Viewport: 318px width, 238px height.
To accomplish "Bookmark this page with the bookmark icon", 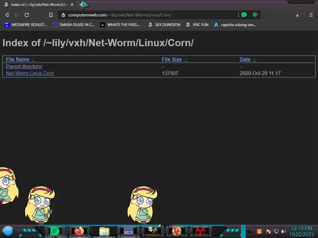I will click(51, 15).
